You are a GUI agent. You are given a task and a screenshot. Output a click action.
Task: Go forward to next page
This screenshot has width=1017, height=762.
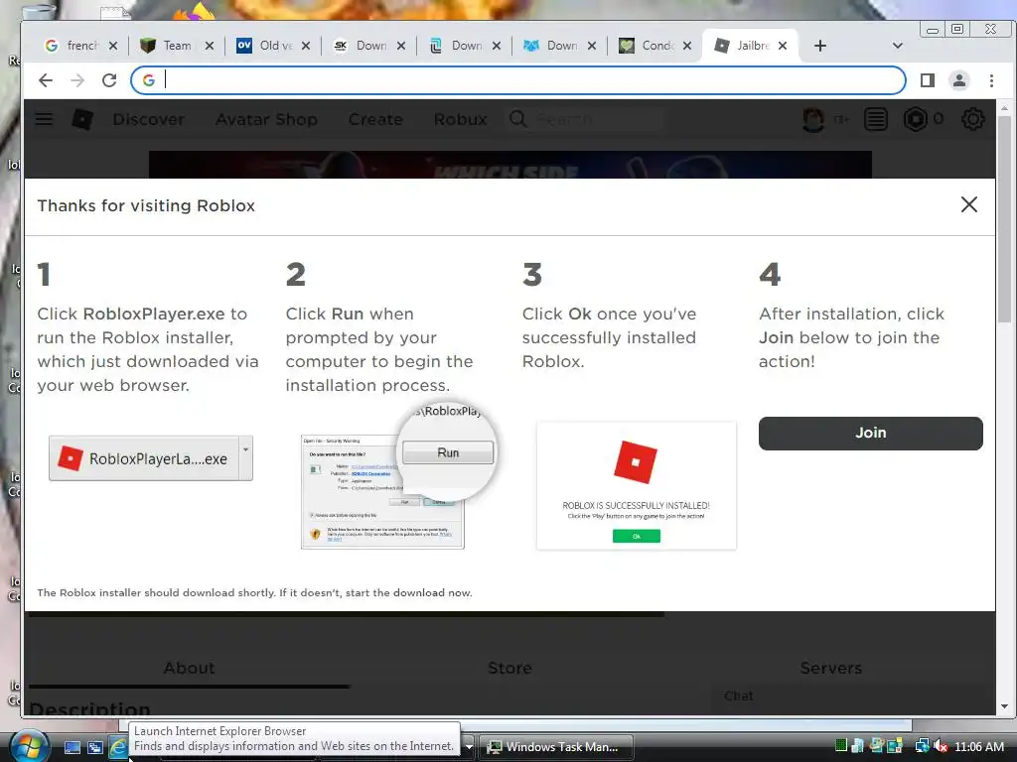[77, 80]
